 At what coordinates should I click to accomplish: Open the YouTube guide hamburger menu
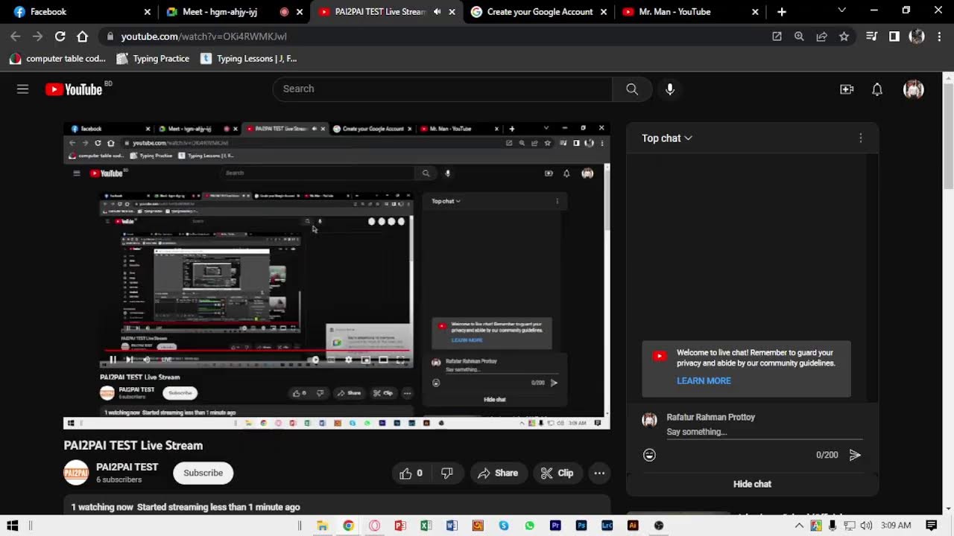22,89
